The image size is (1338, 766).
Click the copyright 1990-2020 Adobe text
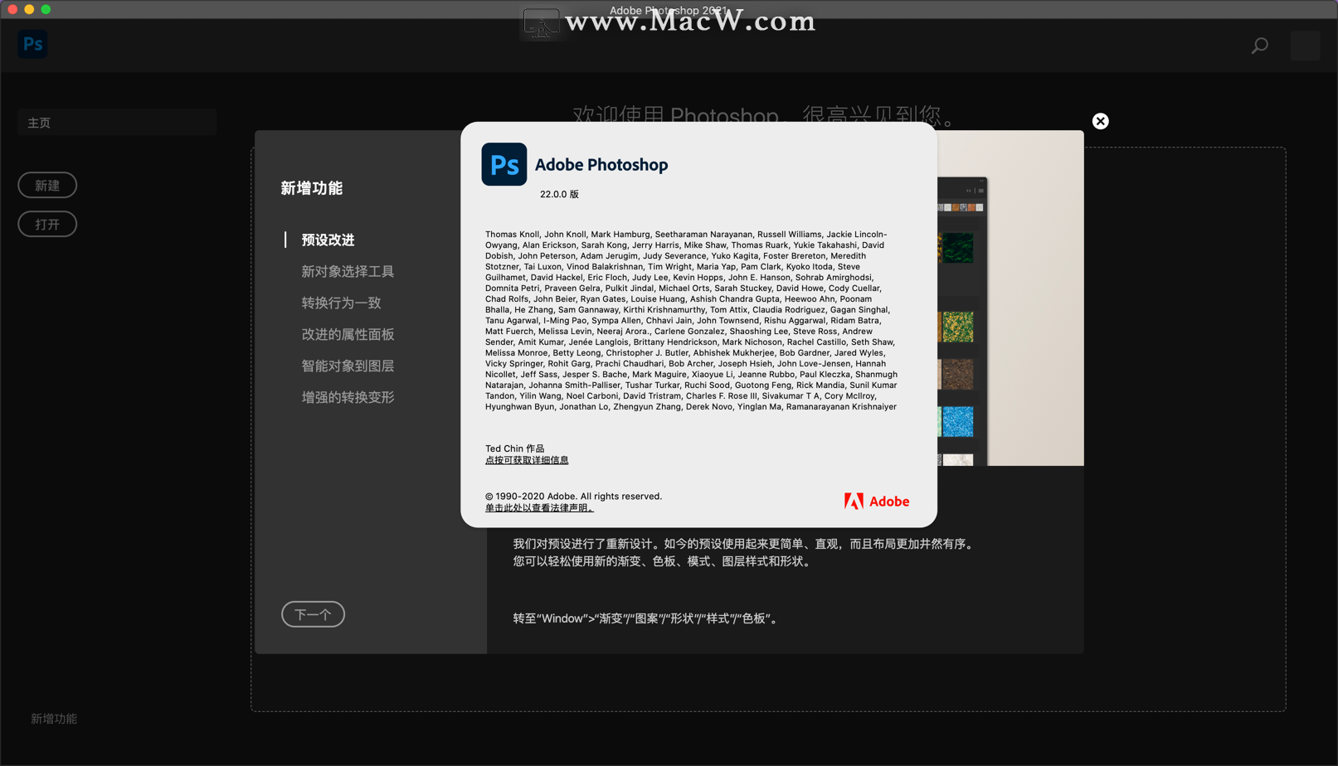(573, 496)
